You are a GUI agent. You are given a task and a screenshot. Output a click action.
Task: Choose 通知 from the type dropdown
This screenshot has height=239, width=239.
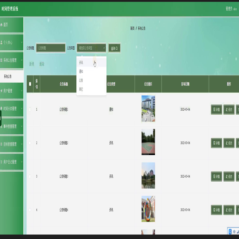click(x=91, y=71)
